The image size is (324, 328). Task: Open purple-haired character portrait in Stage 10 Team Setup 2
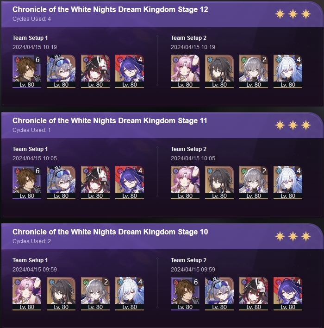click(288, 293)
